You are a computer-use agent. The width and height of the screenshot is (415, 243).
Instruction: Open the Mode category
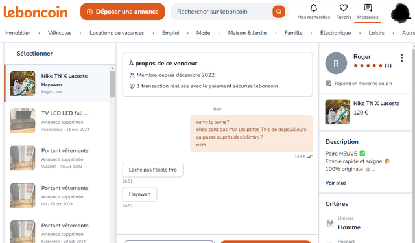coord(203,33)
